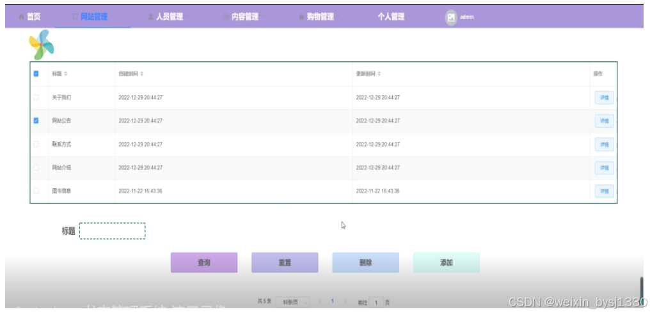Expand the arrow next to 购物管理

(x=338, y=17)
